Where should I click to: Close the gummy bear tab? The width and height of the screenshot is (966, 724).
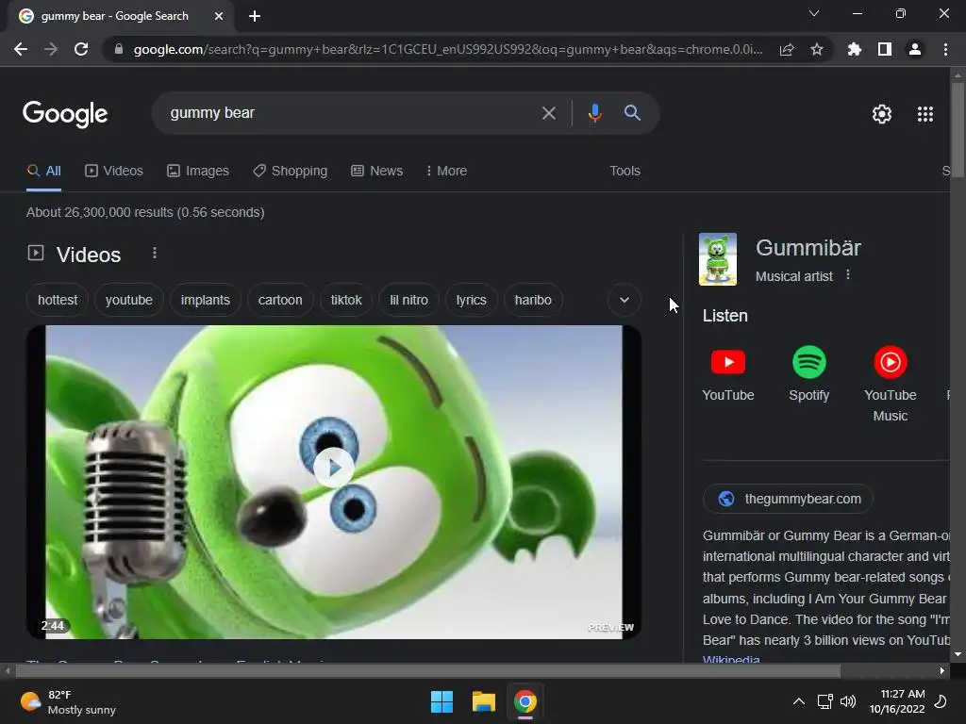(x=219, y=16)
